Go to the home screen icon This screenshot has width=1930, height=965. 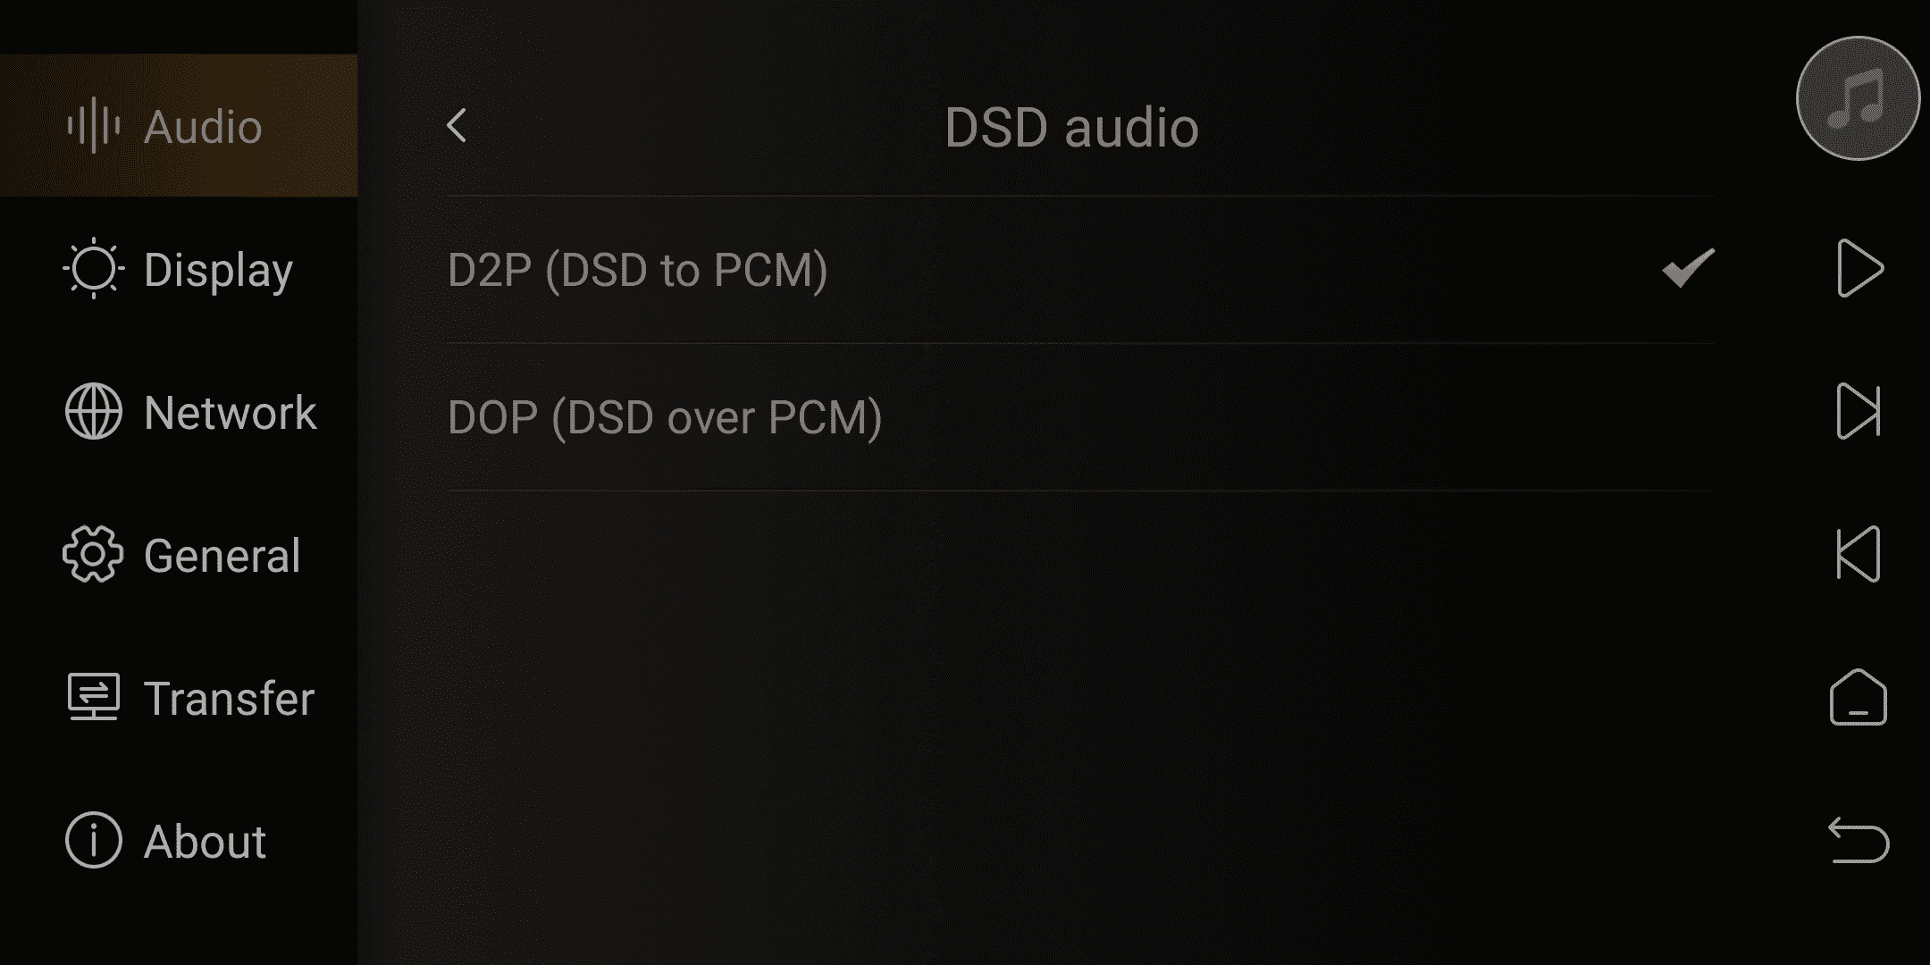[x=1859, y=697]
